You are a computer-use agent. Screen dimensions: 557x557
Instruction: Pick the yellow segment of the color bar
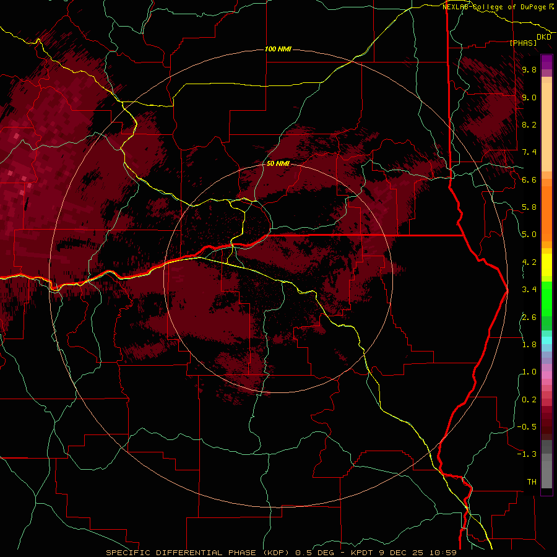pos(546,265)
